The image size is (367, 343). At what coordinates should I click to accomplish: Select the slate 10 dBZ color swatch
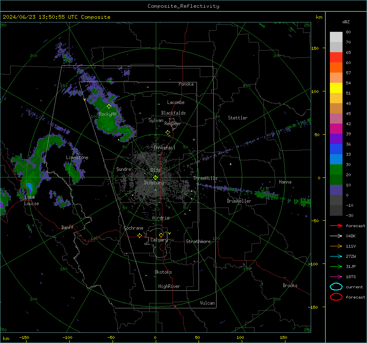click(336, 190)
